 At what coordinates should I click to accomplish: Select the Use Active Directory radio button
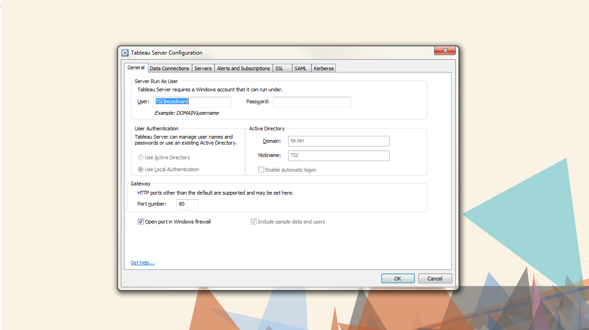pos(141,157)
